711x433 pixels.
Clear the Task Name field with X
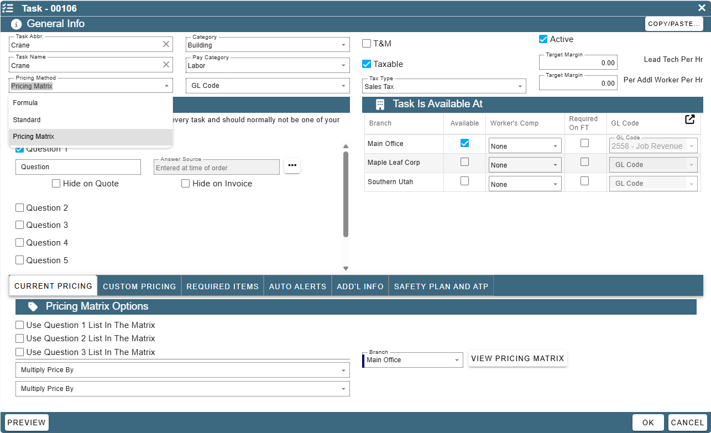[166, 65]
